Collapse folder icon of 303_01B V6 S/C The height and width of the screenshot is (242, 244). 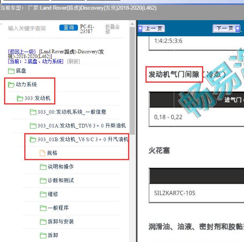tap(33, 139)
